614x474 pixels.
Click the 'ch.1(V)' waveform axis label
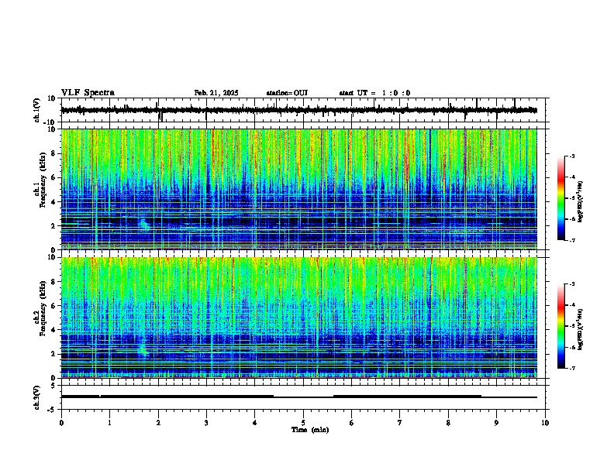[37, 110]
